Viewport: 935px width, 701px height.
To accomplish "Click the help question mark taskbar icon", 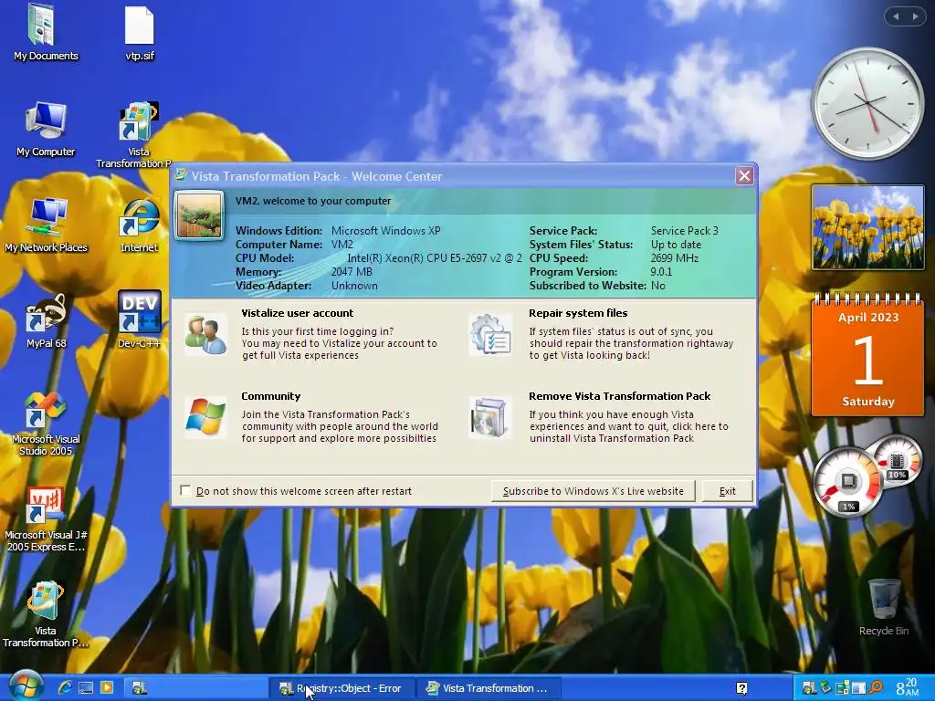I will click(741, 688).
